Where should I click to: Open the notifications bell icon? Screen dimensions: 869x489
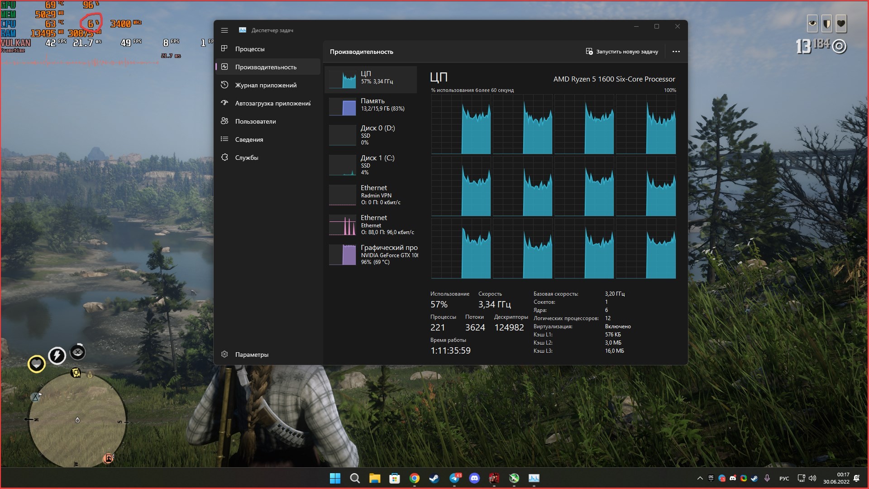point(856,478)
